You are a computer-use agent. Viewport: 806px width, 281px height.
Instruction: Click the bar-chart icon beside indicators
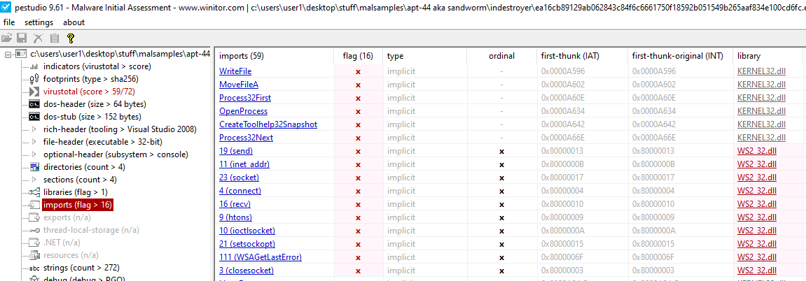[x=34, y=66]
